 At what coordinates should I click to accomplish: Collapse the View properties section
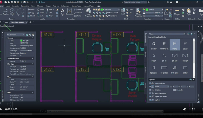coord(33,77)
